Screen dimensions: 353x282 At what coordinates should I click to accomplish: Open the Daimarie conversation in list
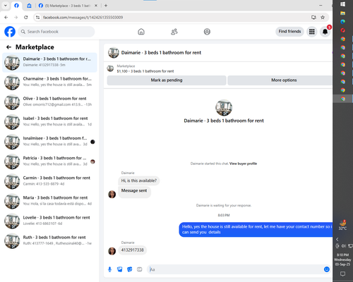click(x=49, y=62)
